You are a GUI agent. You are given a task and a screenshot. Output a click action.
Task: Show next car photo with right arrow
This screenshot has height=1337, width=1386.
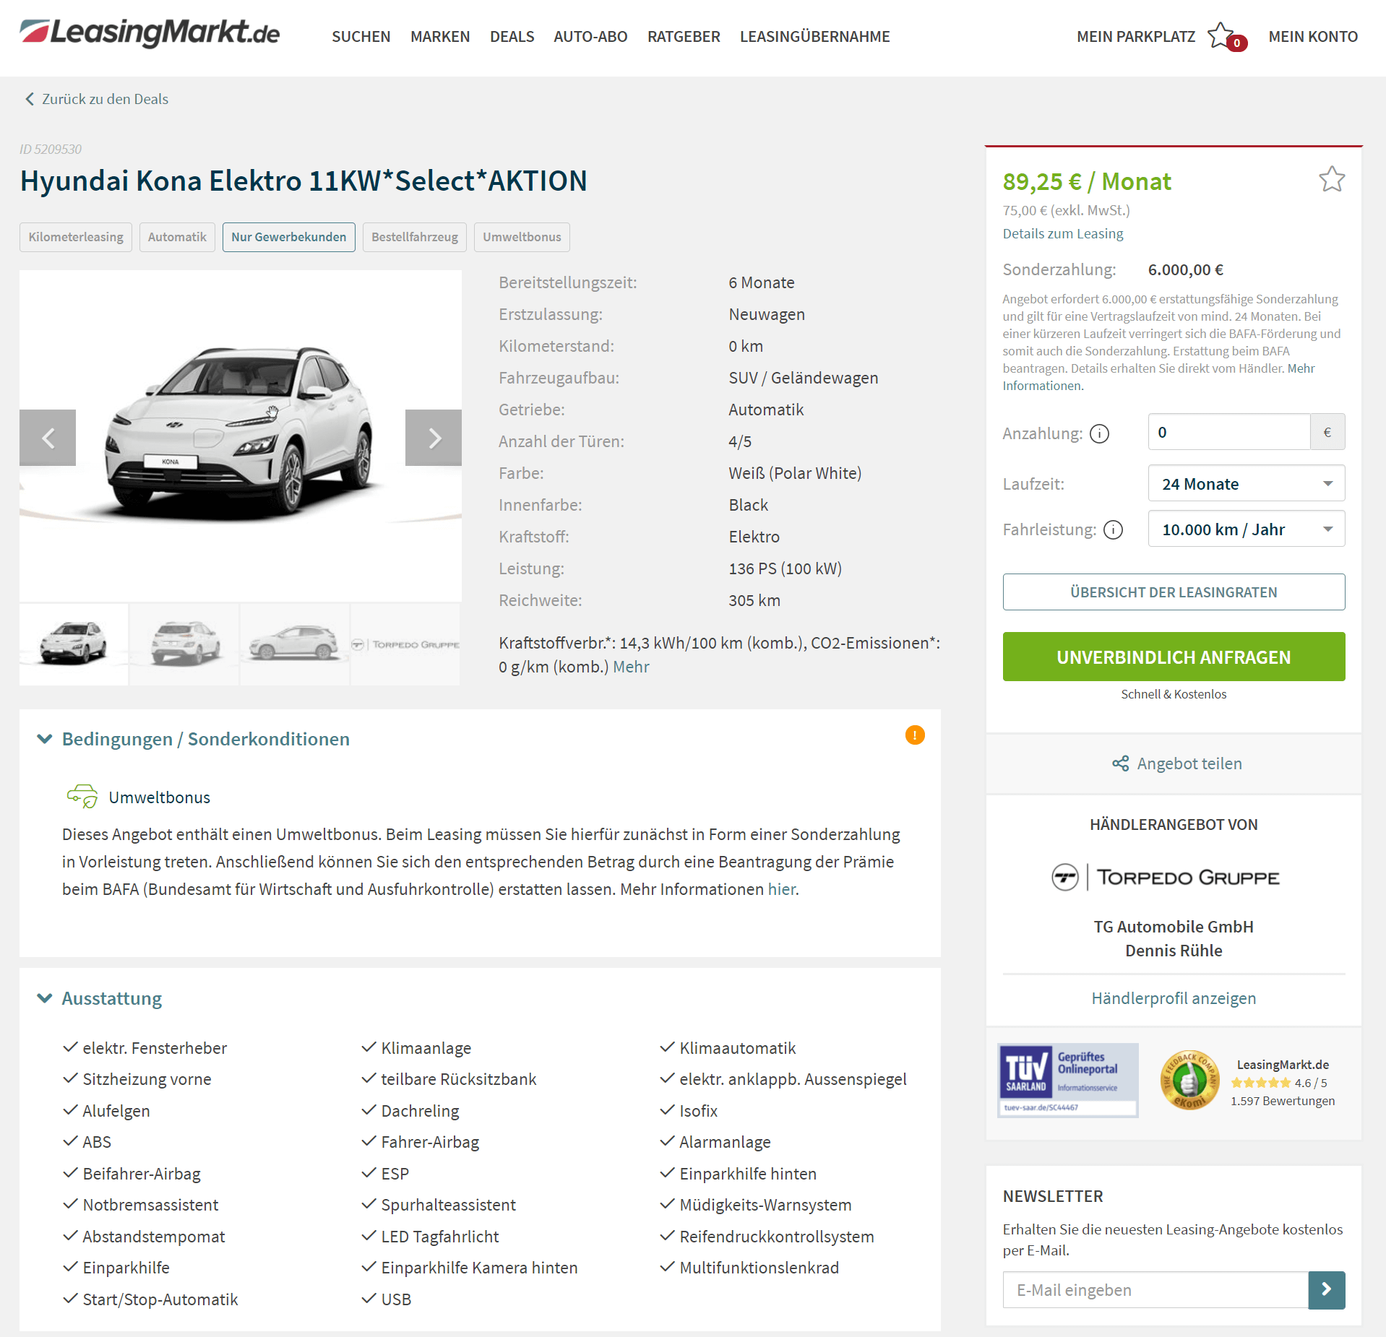434,438
